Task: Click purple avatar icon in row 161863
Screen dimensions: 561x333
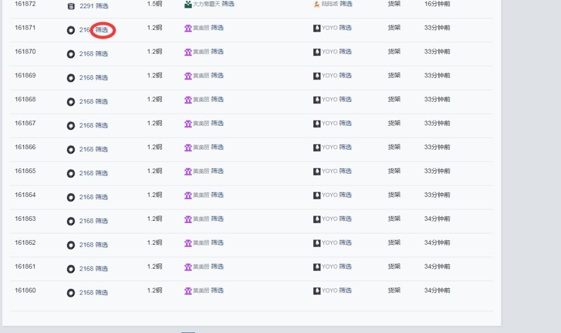Action: 188,219
